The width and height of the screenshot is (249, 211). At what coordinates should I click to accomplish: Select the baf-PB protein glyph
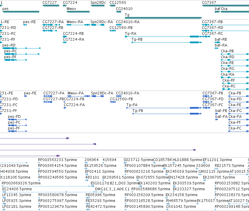(x=217, y=114)
